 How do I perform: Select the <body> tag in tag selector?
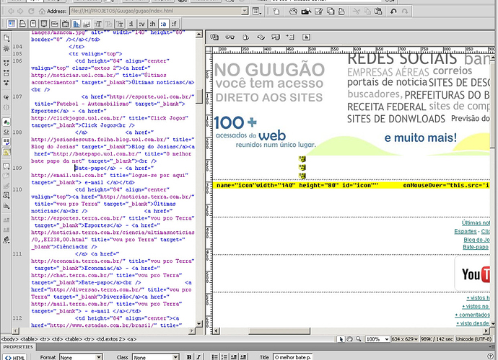tap(10, 339)
